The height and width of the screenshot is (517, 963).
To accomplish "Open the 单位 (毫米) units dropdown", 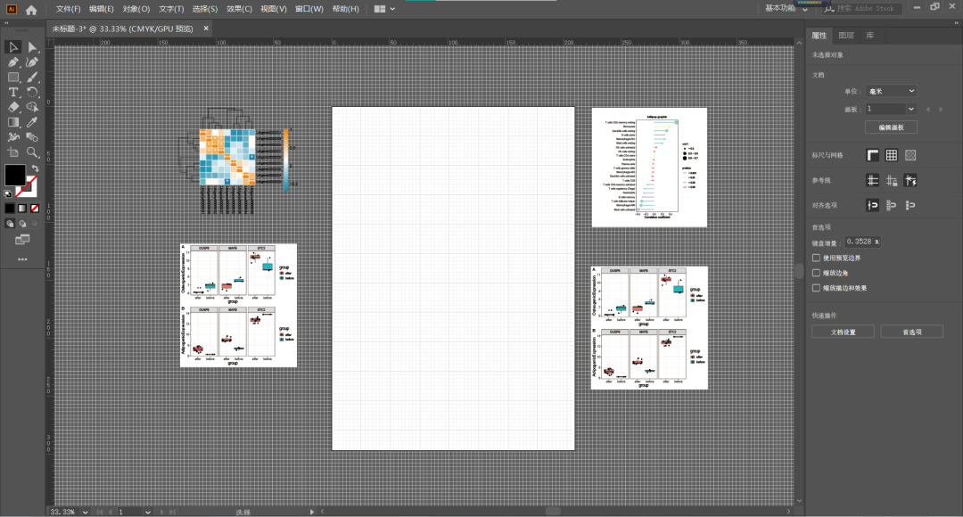I will point(891,91).
